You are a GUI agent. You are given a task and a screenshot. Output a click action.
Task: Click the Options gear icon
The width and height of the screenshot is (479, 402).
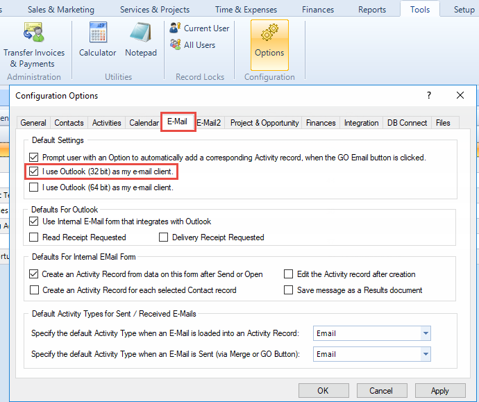[x=269, y=45]
